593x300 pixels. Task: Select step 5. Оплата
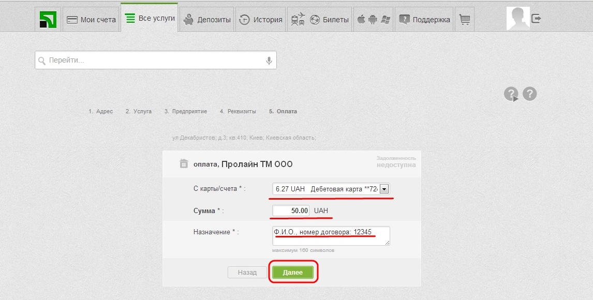[x=283, y=111]
